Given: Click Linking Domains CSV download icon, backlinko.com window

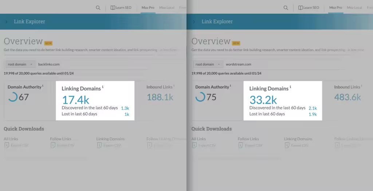Looking at the screenshot, I should (x=99, y=145).
